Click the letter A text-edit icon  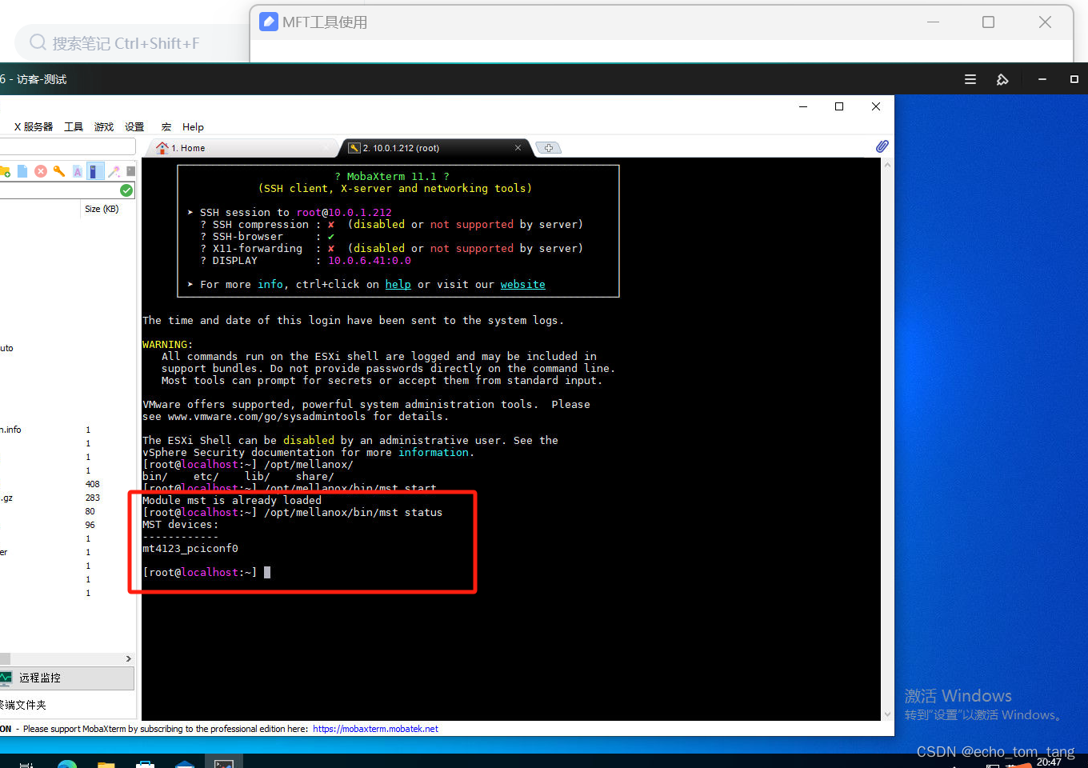[78, 171]
